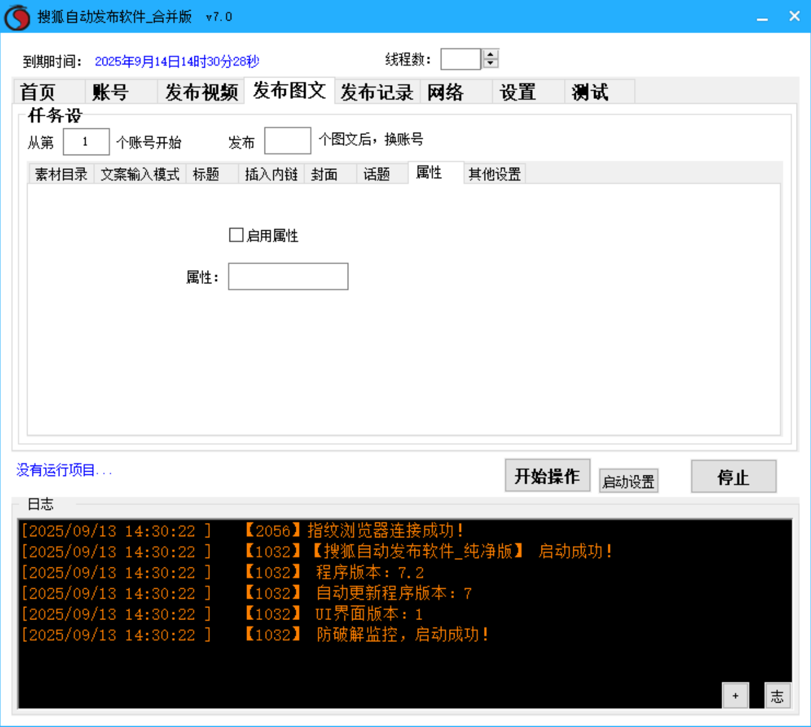The height and width of the screenshot is (727, 811).
Task: Click the '+' icon below the log panel
Action: click(735, 694)
